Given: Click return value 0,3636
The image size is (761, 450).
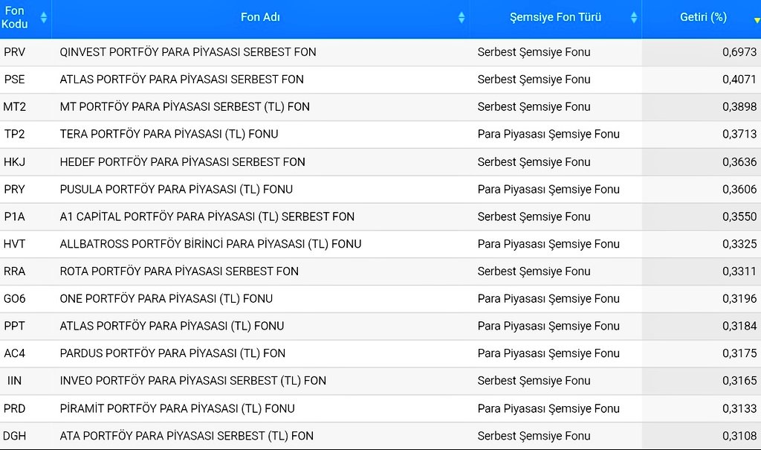Looking at the screenshot, I should 739,162.
